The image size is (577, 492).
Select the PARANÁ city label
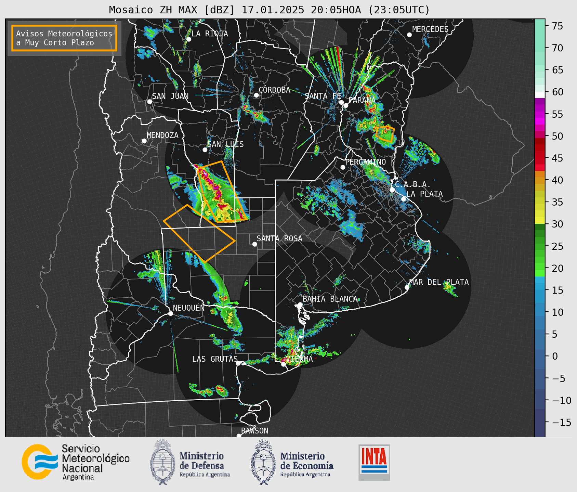coord(362,100)
